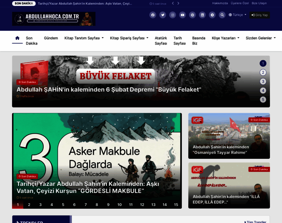Screen dimensions: 282x223
Task: Open the Osmaniyeli Tayyar Rahime article thumbnail
Action: click(229, 136)
